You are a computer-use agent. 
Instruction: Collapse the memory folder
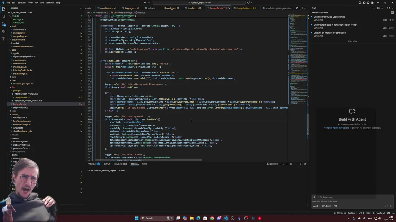[15, 114]
